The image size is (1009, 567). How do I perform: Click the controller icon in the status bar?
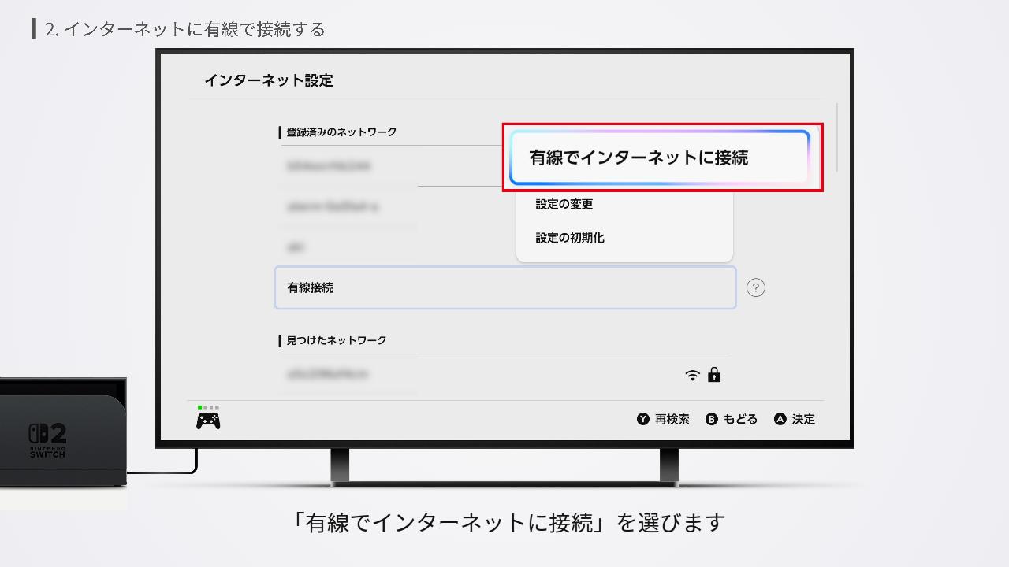pyautogui.click(x=207, y=420)
